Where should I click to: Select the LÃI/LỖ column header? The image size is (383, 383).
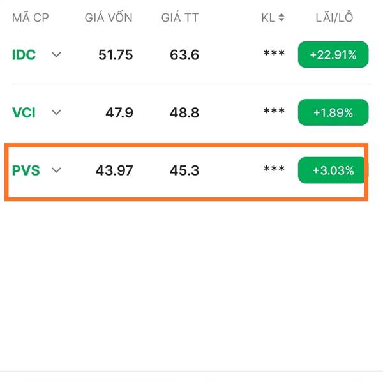[x=334, y=17]
